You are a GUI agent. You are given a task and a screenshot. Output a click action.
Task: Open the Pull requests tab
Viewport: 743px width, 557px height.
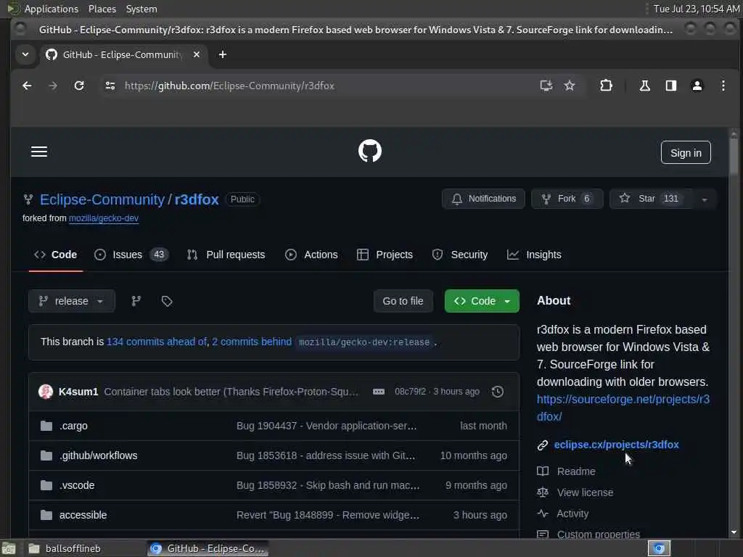(226, 255)
